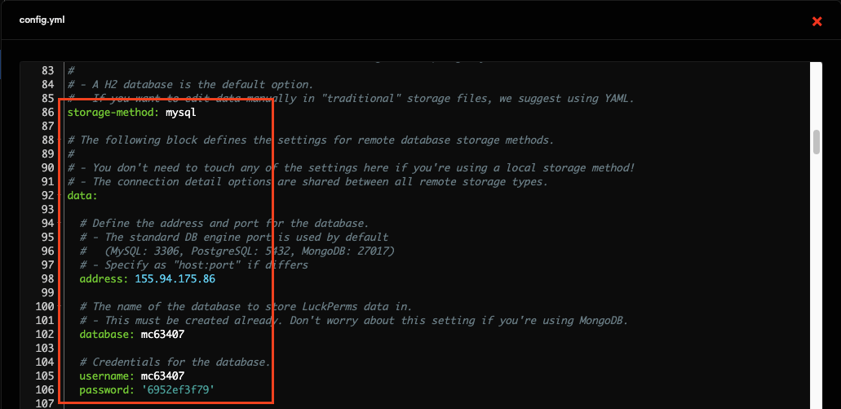This screenshot has width=841, height=409.
Task: Click the username key
Action: point(106,376)
